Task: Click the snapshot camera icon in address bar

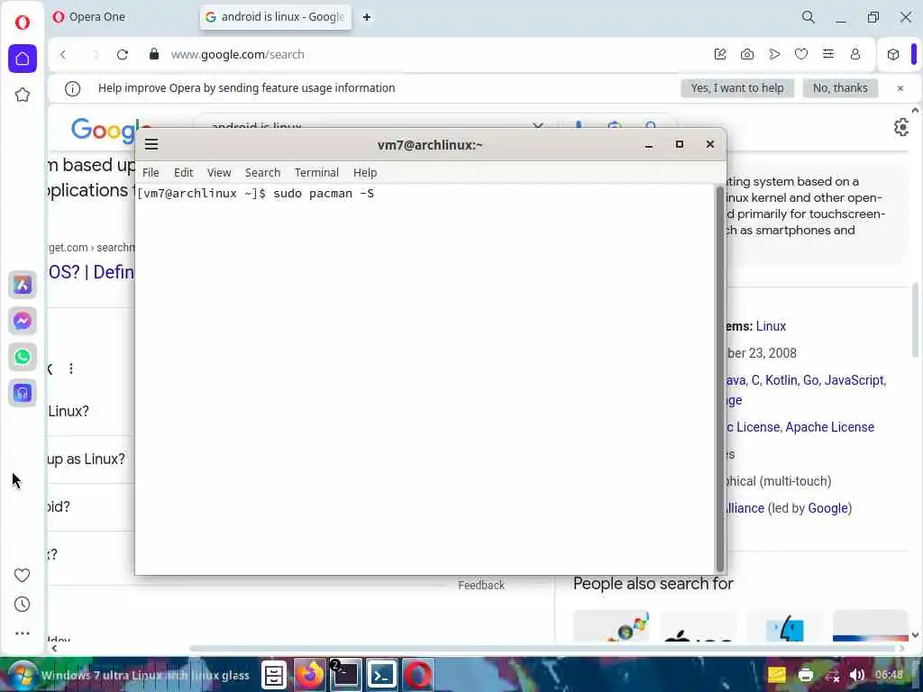Action: click(x=747, y=54)
